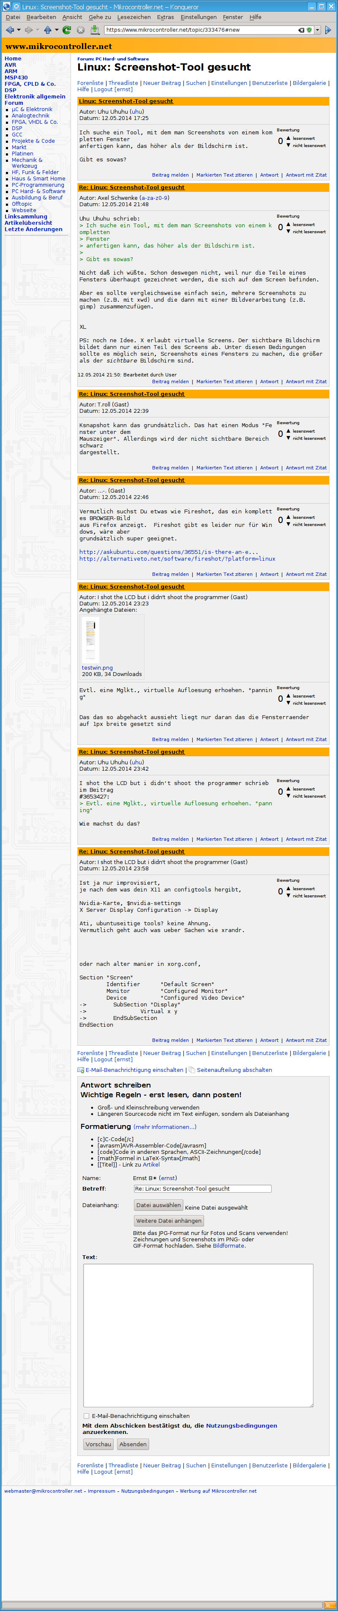
Task: Submit the reply with Absenden
Action: click(x=133, y=1445)
